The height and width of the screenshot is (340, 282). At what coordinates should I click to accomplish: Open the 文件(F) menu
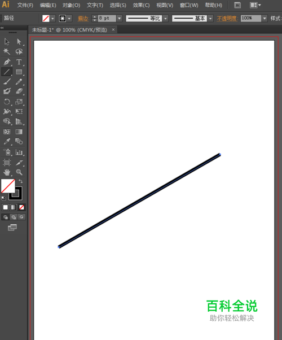click(25, 5)
